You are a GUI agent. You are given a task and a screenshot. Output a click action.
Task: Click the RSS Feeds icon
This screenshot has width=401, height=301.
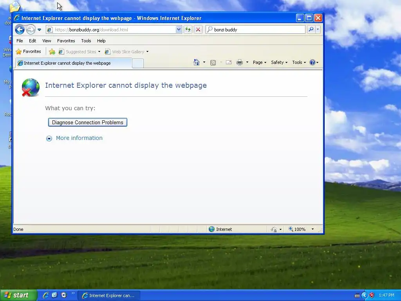point(213,62)
